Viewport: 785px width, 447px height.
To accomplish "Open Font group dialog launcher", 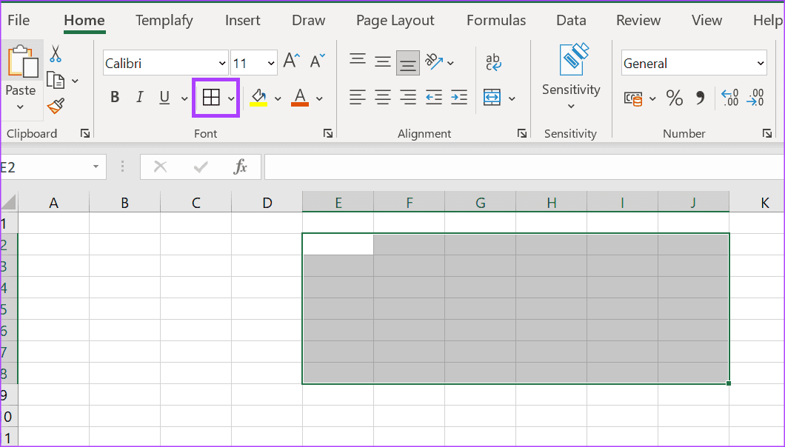I will pos(328,133).
